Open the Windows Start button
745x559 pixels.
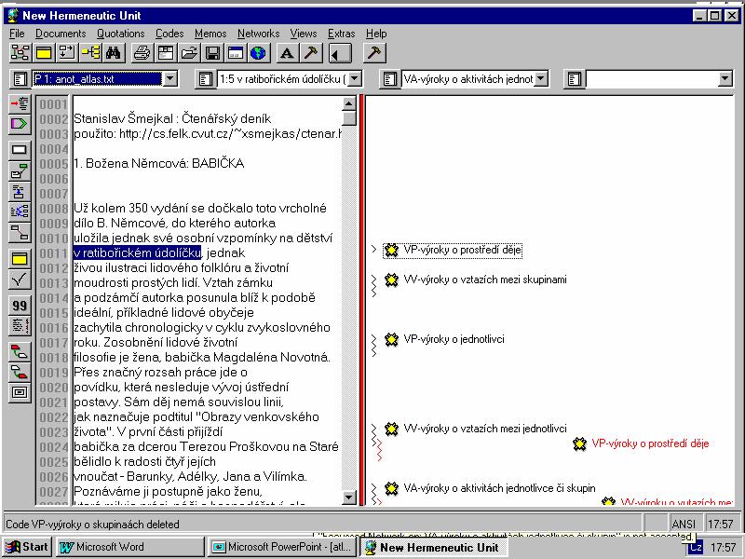27,547
